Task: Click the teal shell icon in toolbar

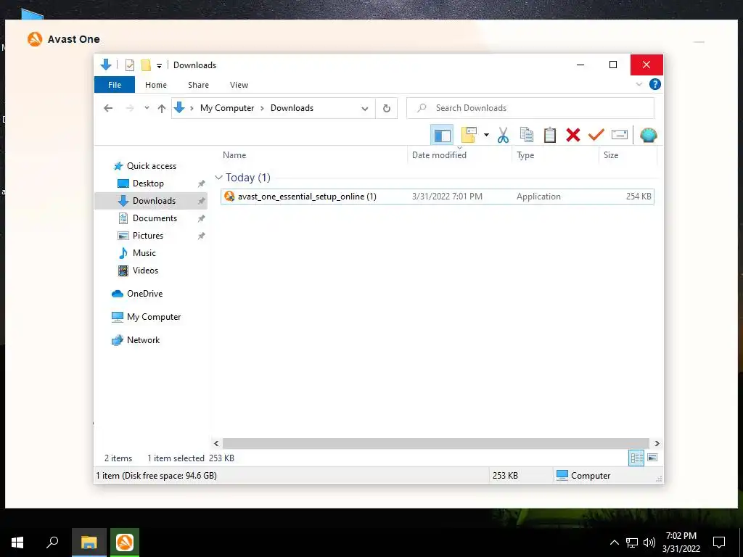Action: (648, 135)
